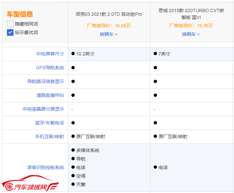Click the 中控液晶屏分屏显示 link
The width and height of the screenshot is (234, 193).
point(43,109)
